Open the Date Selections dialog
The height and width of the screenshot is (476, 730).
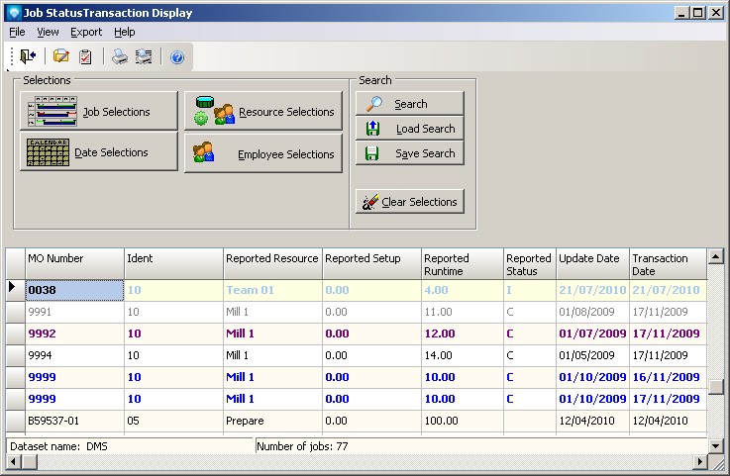click(98, 152)
